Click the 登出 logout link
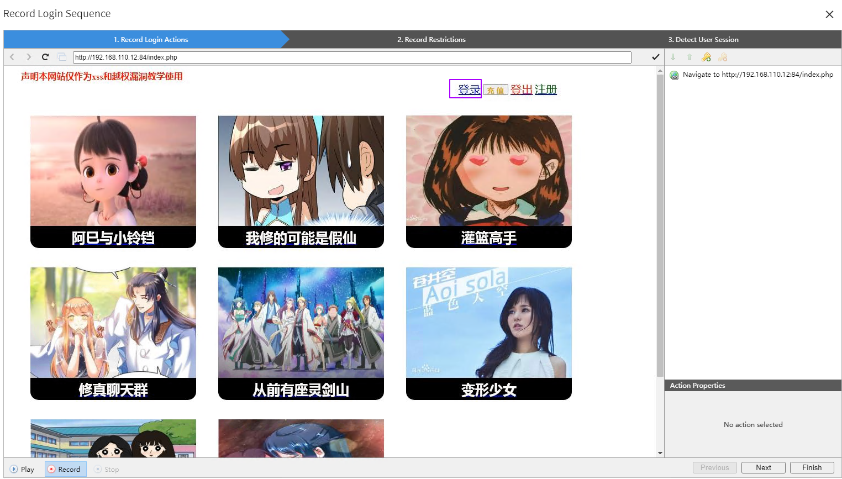 pos(522,90)
